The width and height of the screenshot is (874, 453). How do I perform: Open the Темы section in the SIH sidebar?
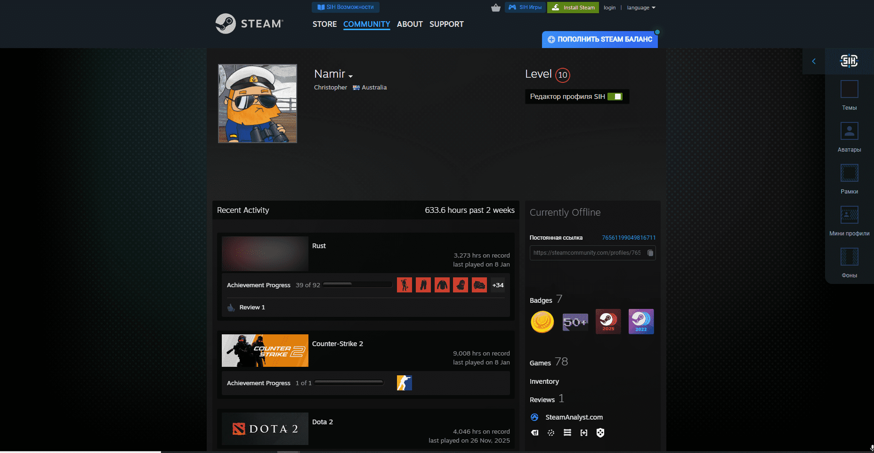[x=849, y=93]
